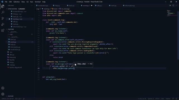Open the Manage gear icon
Image resolution: width=179 pixels, height=100 pixels.
point(3,94)
